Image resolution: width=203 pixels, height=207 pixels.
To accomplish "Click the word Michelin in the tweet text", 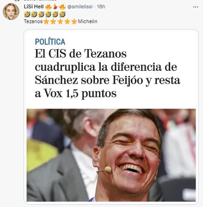I will (x=87, y=21).
